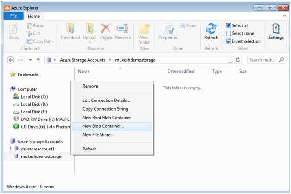Image resolution: width=291 pixels, height=194 pixels.
Task: Open the Settings ribbon icon
Action: pos(276,31)
